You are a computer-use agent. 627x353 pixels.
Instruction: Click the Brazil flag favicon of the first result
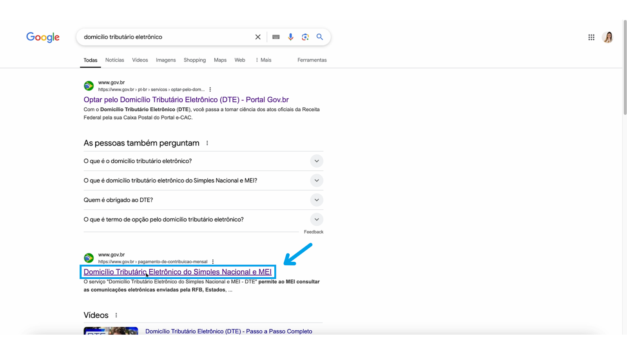tap(89, 86)
